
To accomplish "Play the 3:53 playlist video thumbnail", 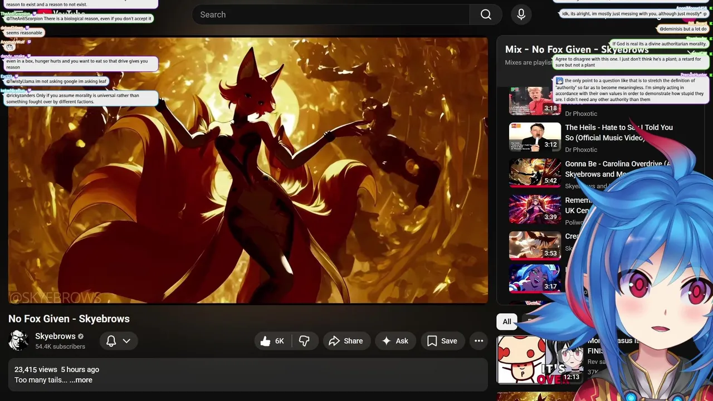I will [x=535, y=246].
